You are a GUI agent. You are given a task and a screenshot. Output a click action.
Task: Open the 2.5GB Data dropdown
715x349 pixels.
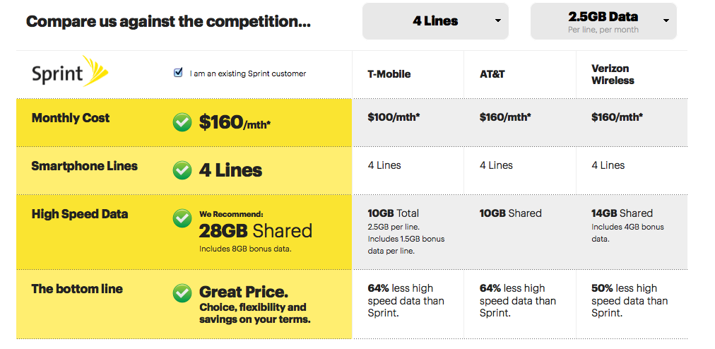click(x=603, y=21)
